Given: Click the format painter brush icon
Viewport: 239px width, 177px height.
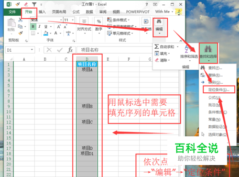Looking at the screenshot, I should [x=21, y=33].
